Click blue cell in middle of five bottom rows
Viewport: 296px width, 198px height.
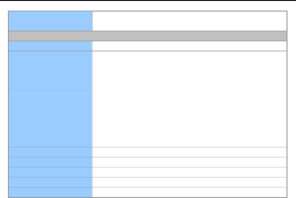(x=50, y=172)
